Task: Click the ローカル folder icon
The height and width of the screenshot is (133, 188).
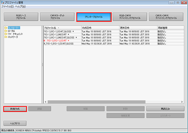Action: (6, 31)
